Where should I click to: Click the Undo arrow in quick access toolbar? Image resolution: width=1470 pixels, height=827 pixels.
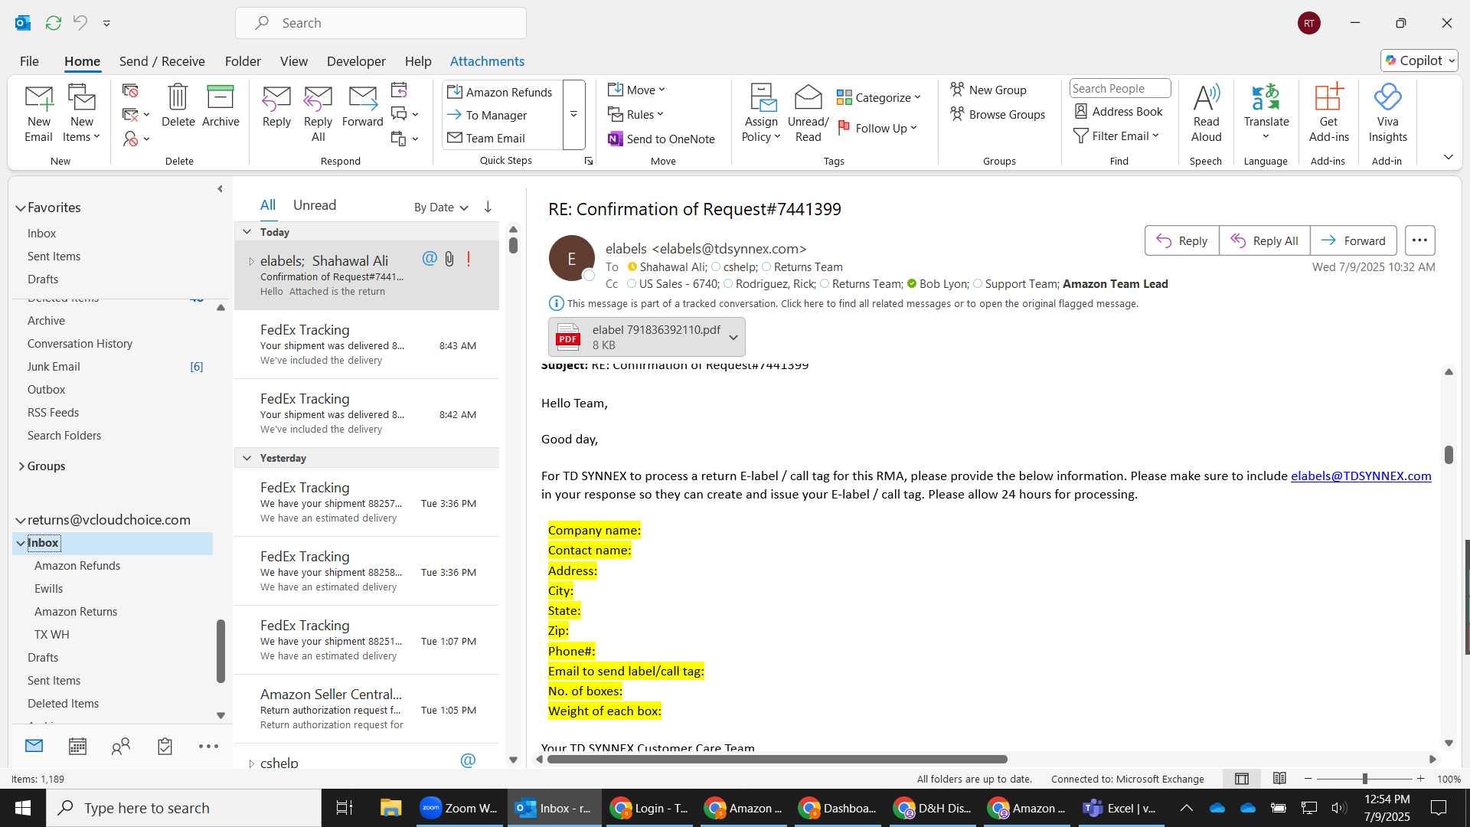(x=80, y=23)
